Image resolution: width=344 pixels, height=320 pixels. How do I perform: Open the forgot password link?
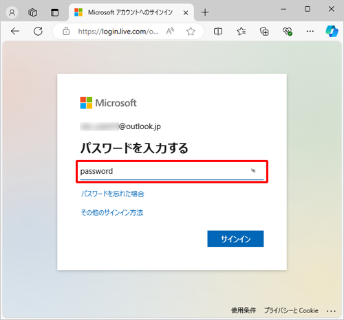point(113,194)
